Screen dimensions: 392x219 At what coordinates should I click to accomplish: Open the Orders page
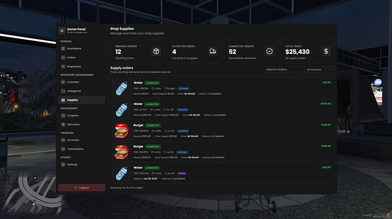[x=82, y=57]
